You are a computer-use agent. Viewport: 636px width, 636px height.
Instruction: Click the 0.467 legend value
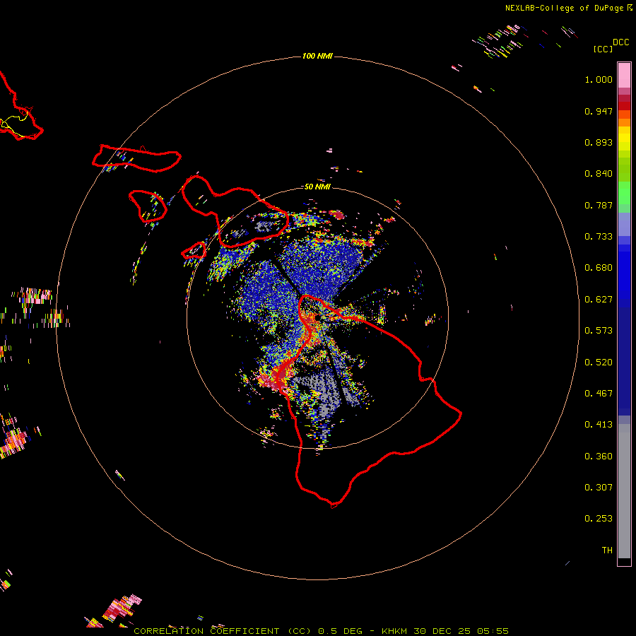[599, 394]
